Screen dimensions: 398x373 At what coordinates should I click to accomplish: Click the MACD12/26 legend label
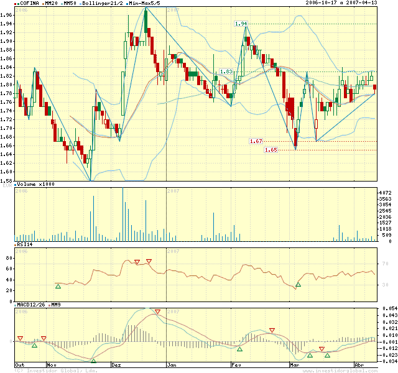coord(30,305)
